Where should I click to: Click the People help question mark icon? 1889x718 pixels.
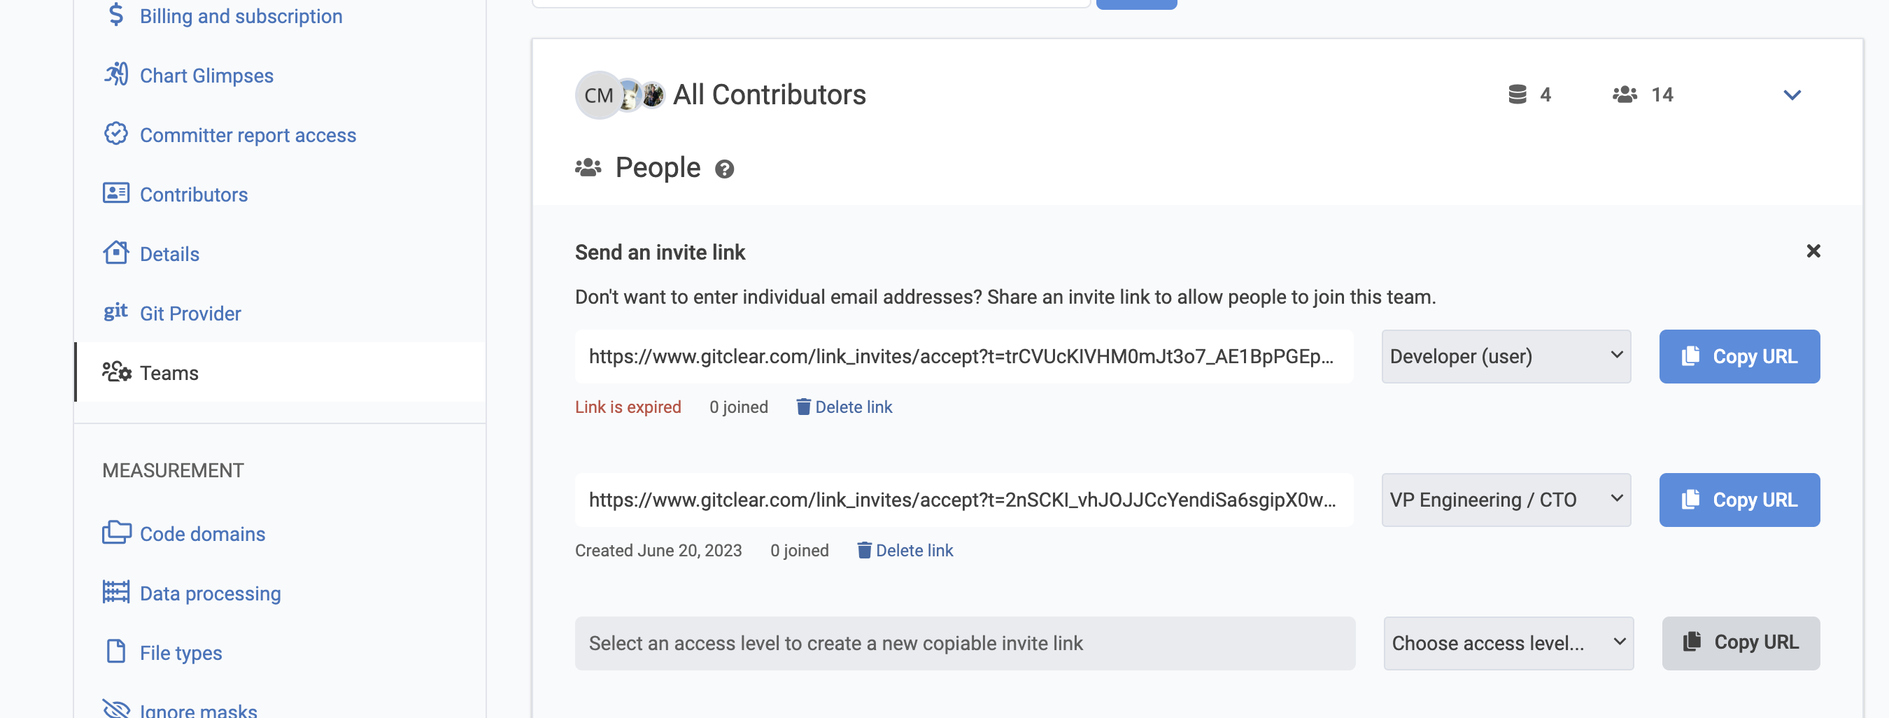[725, 169]
